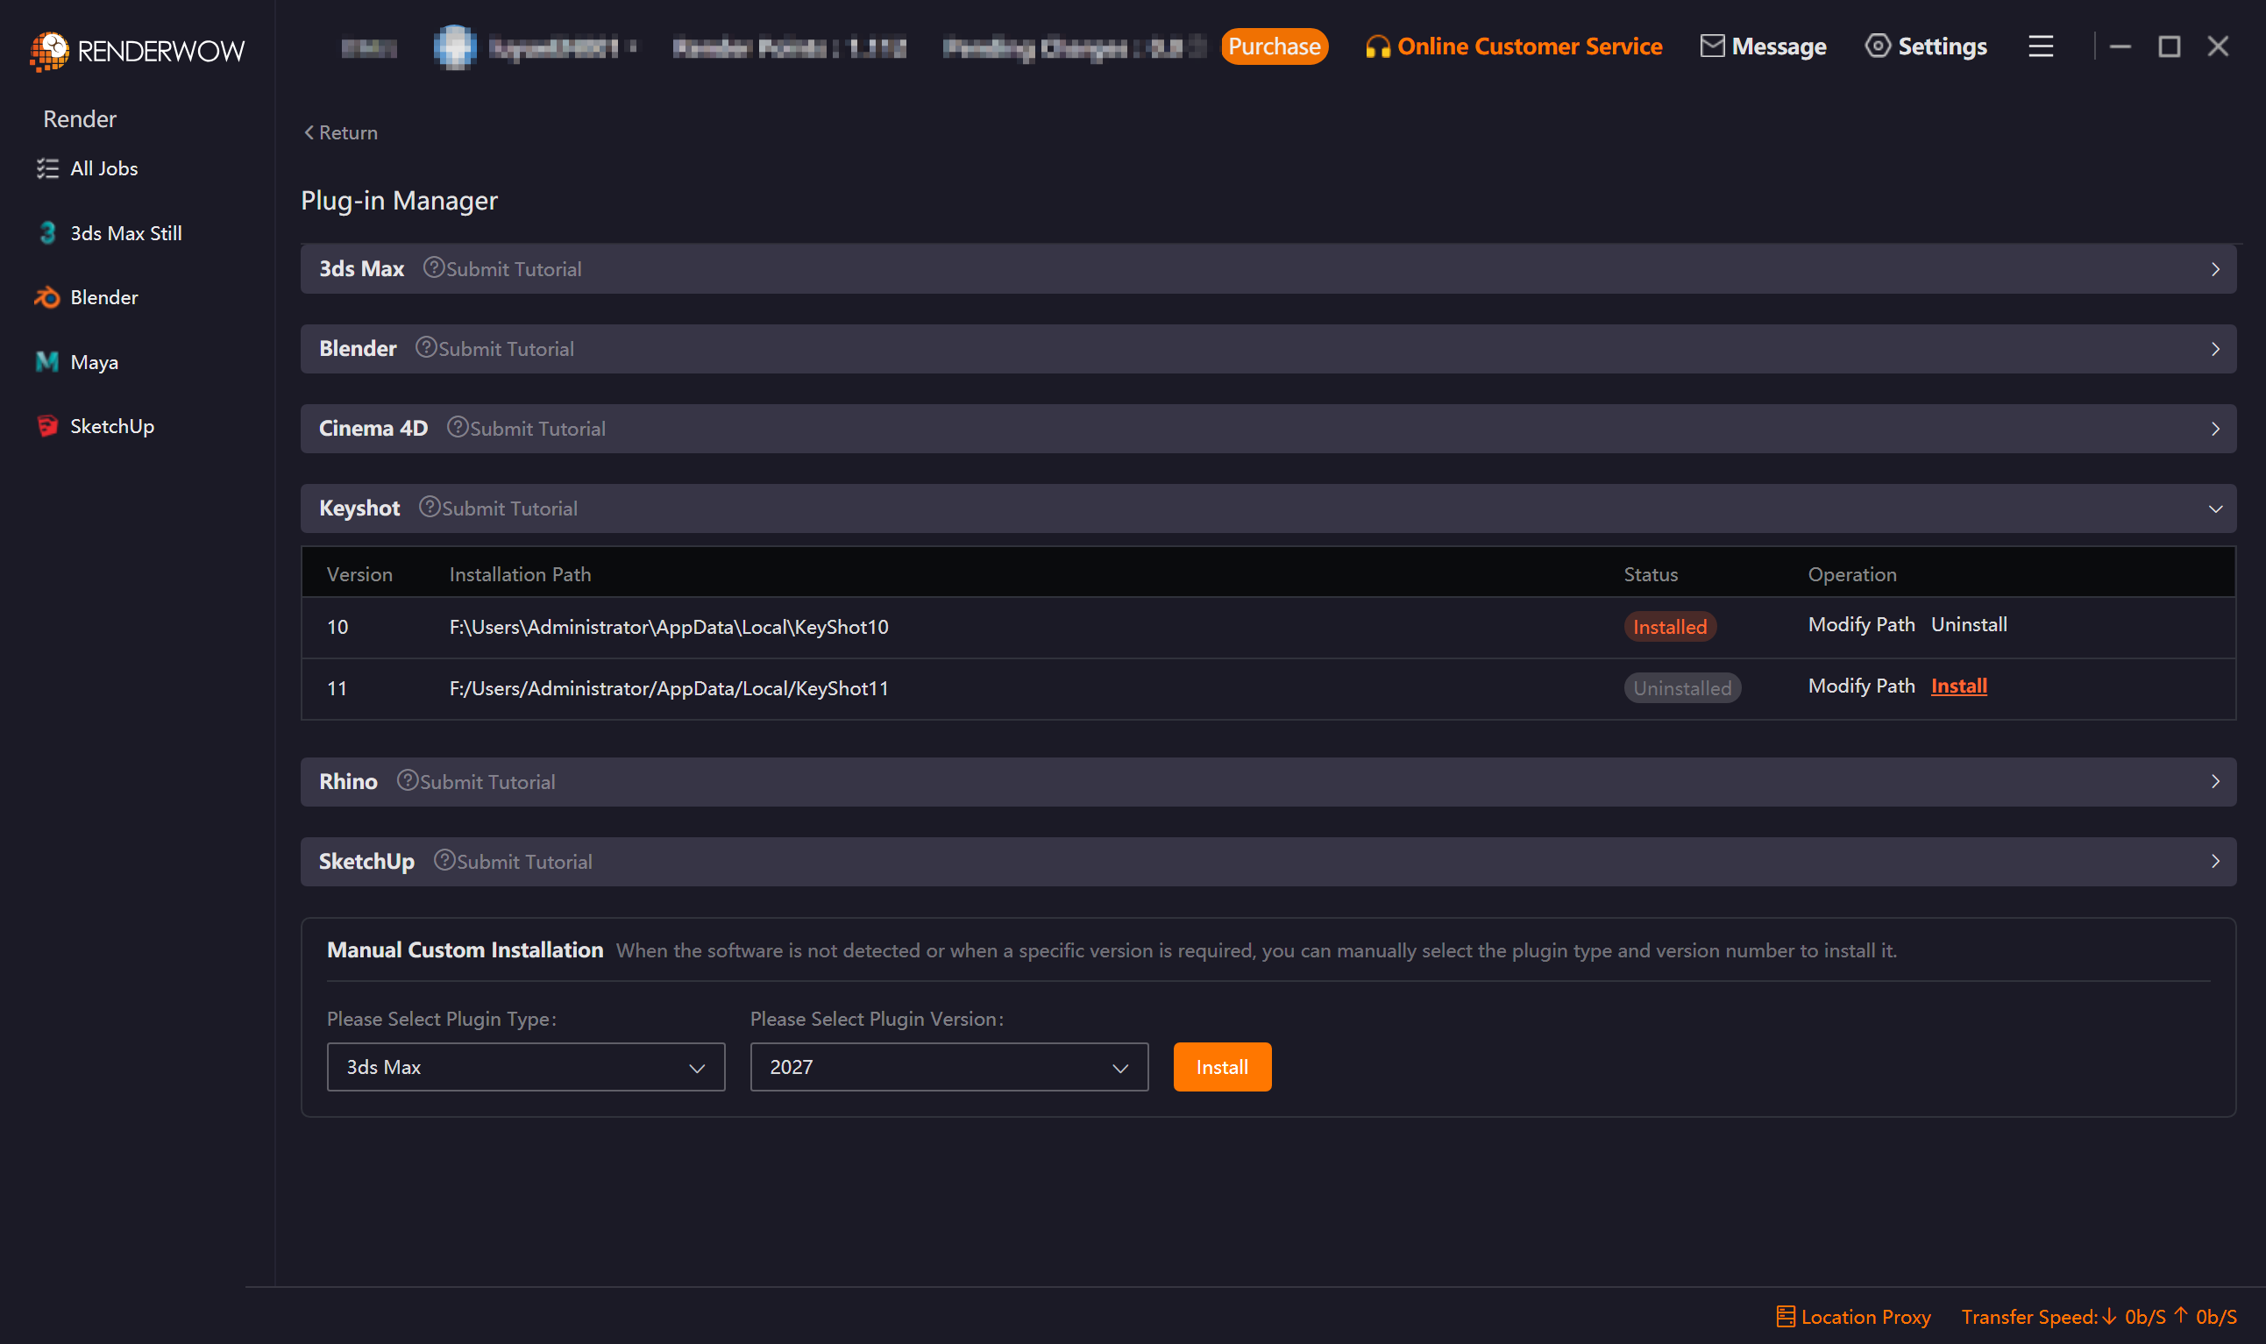Click Install link for KeyShot 11
Screen dimensions: 2266x1344
click(x=1958, y=686)
